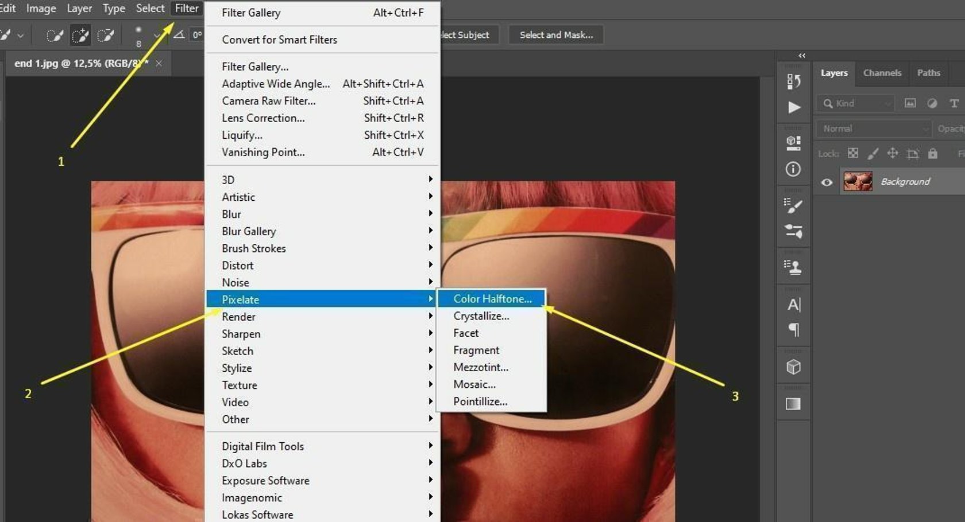Screen dimensions: 965x522
Task: Hide the Background layer
Action: [827, 182]
